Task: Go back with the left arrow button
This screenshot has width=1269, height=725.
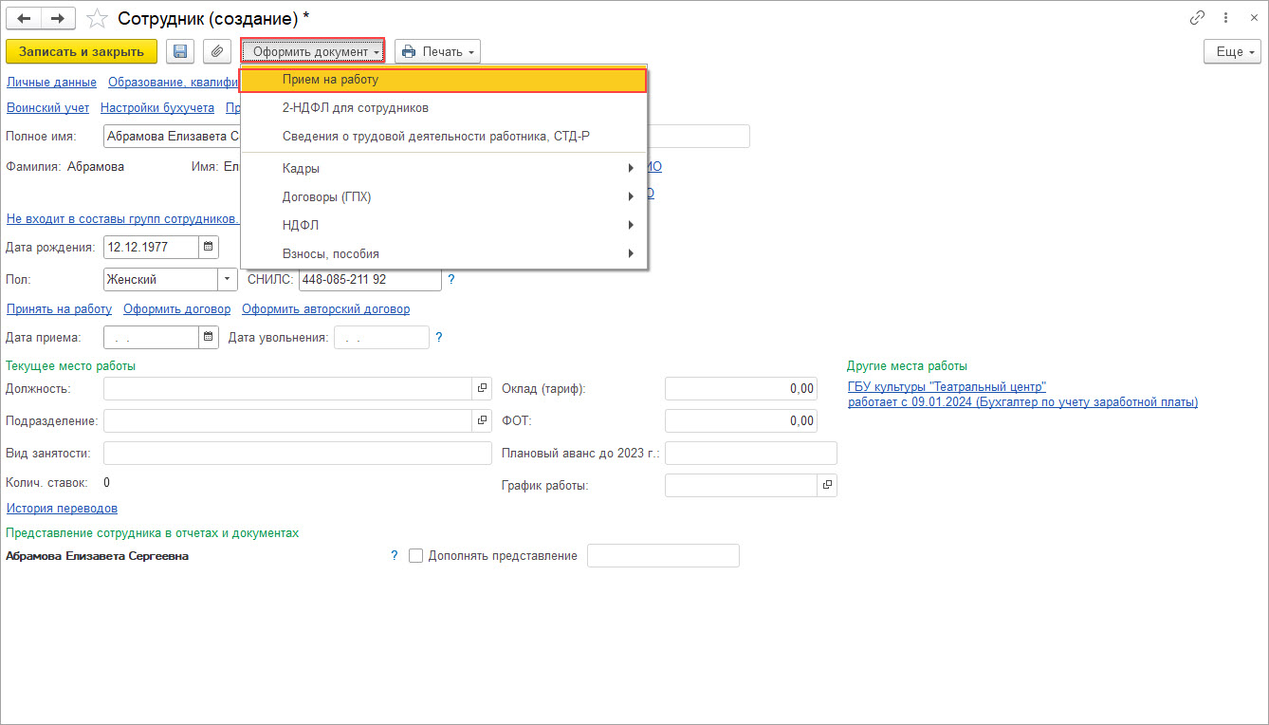Action: coord(24,18)
